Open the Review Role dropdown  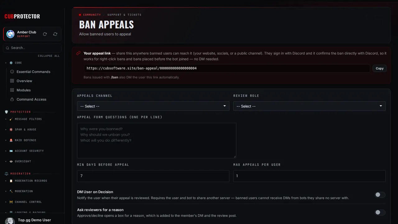(309, 106)
